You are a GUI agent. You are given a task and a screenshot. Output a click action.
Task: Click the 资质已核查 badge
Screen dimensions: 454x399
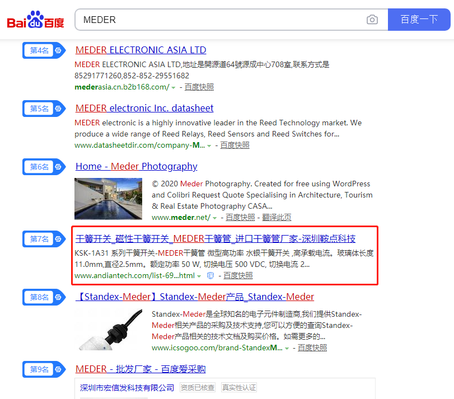tap(198, 387)
